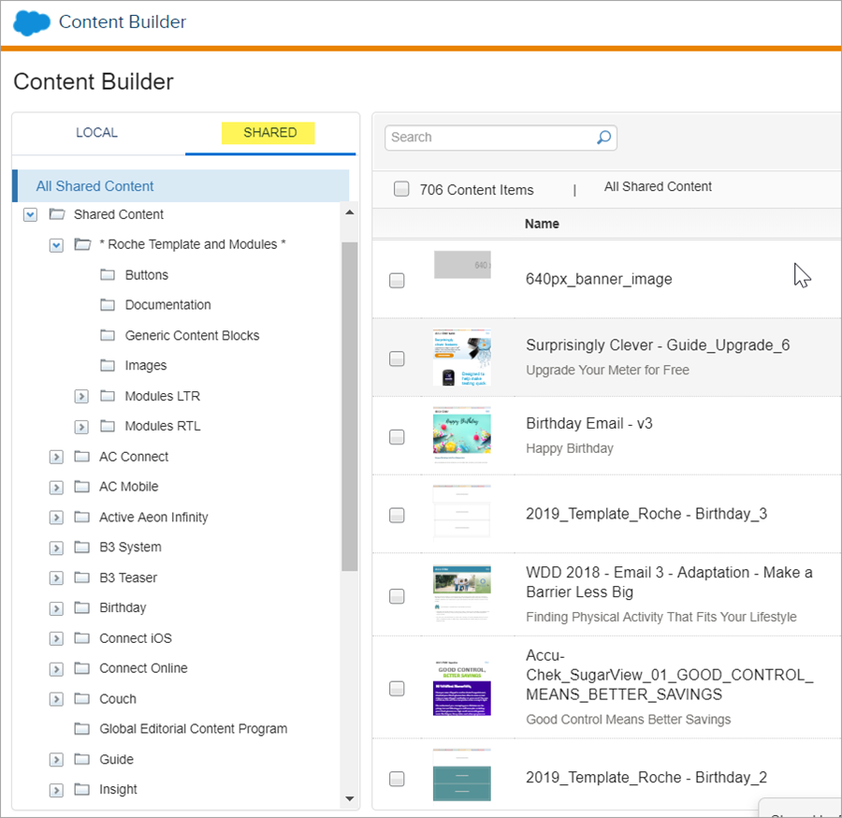Check the Surprisingly Clever Guide_Upgrade_6 checkbox
Viewport: 842px width, 818px height.
point(397,358)
